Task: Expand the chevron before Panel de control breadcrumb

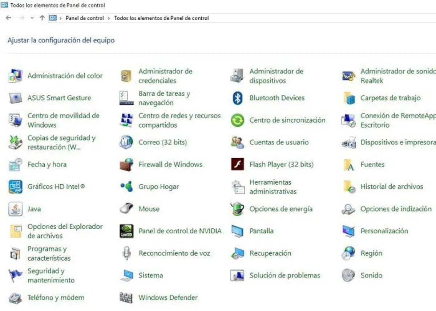Action: pos(60,18)
